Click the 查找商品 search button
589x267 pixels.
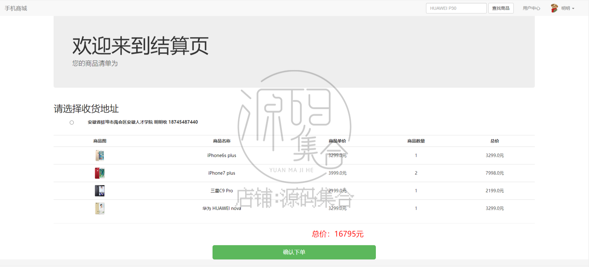pos(501,8)
